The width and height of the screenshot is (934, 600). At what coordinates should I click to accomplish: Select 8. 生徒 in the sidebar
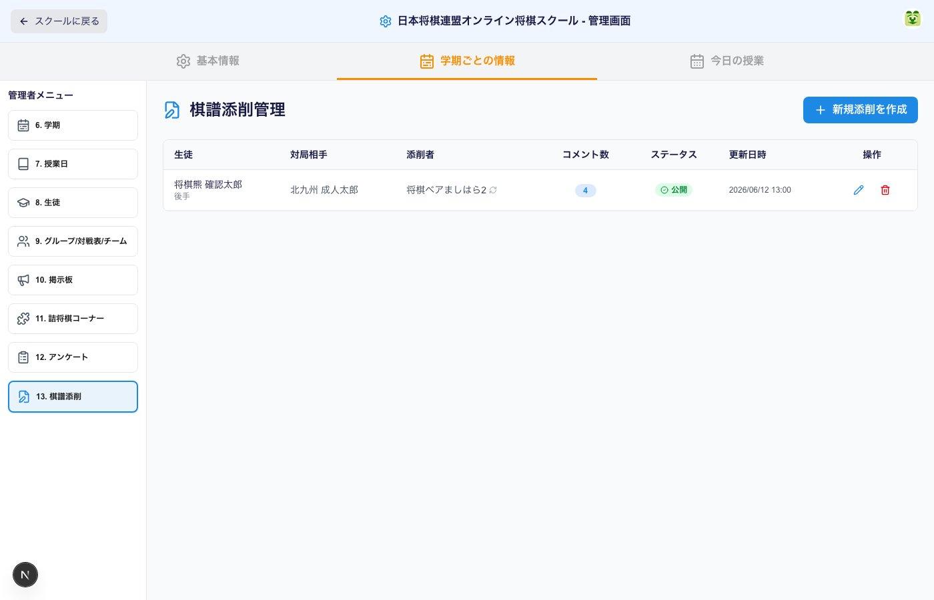click(x=73, y=203)
